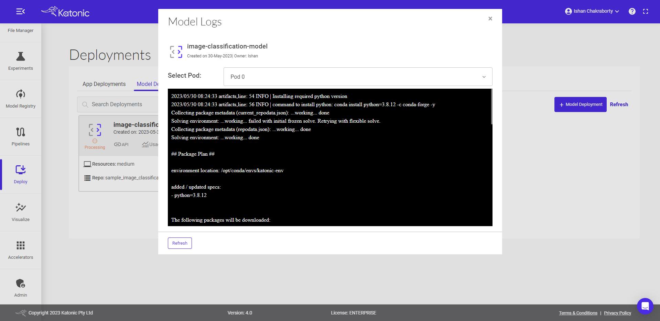Viewport: 660px width, 321px height.
Task: Click the log console scrollbar
Action: pyautogui.click(x=491, y=107)
